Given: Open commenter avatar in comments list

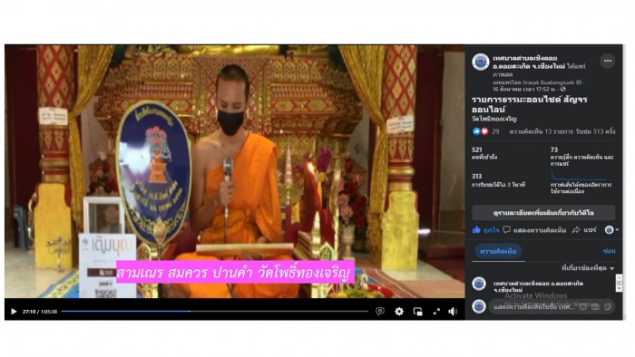Looking at the screenshot, I should (479, 284).
